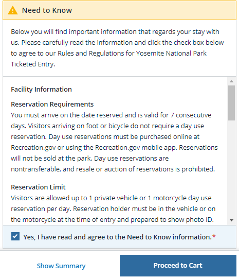The width and height of the screenshot is (239, 278).
Task: Click the yellow warning triangle icon
Action: [x=13, y=10]
